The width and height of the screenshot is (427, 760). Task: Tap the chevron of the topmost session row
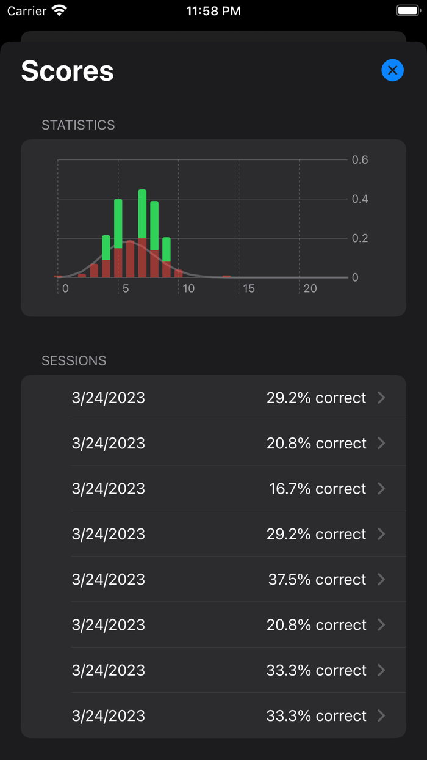click(x=381, y=398)
